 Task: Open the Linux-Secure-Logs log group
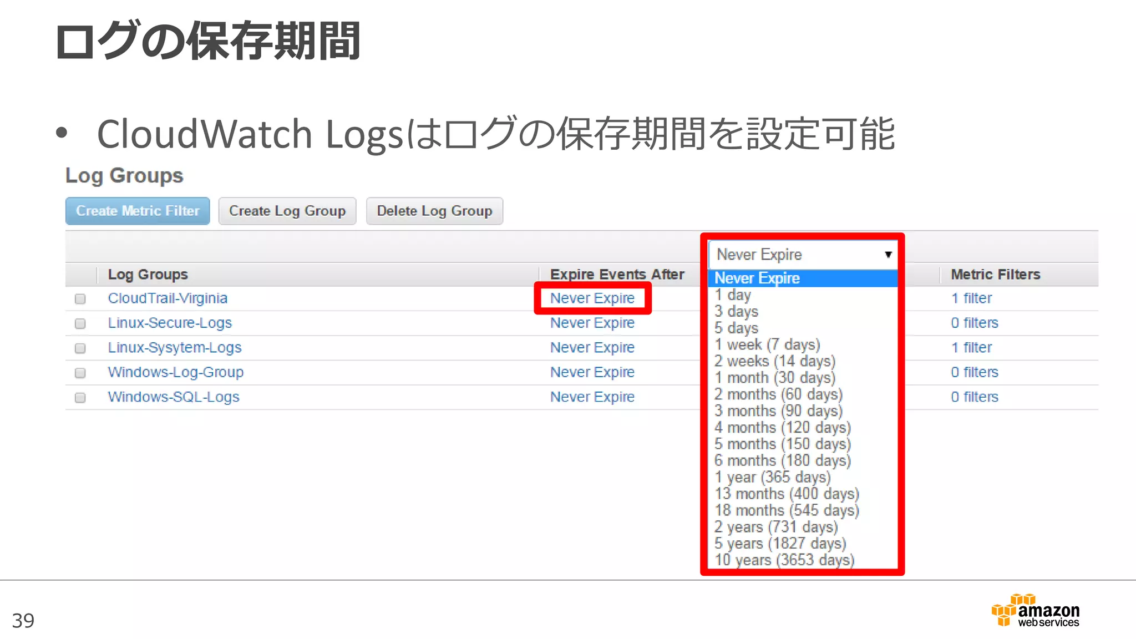coord(170,323)
